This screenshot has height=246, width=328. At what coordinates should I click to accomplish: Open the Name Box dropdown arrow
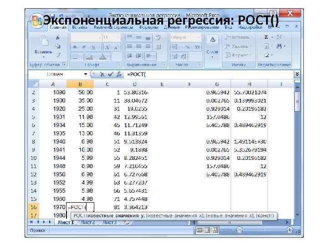tap(86, 74)
